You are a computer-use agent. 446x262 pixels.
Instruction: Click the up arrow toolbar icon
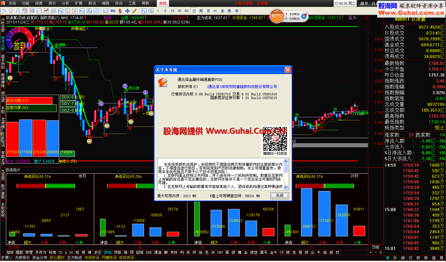(11, 11)
